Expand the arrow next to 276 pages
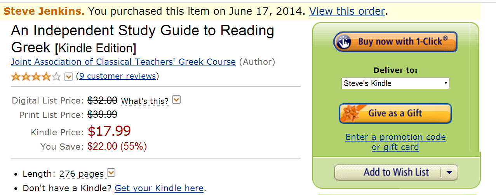This screenshot has width=496, height=195. pyautogui.click(x=111, y=173)
